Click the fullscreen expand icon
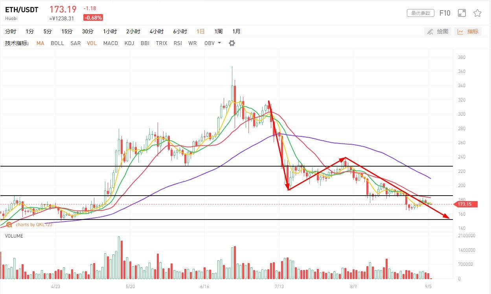The width and height of the screenshot is (491, 294). 462,13
